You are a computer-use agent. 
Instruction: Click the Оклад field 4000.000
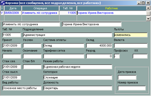[99, 45]
